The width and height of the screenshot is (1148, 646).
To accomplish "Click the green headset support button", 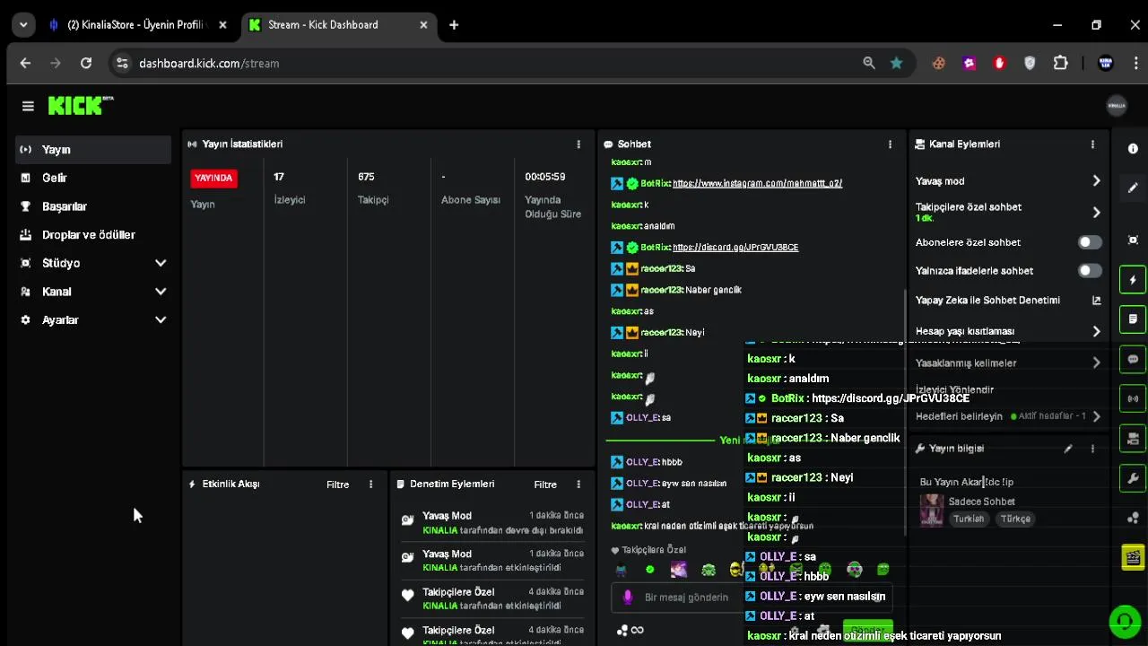I will coord(1124,621).
